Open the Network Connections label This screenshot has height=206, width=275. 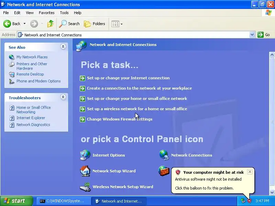coord(191,155)
